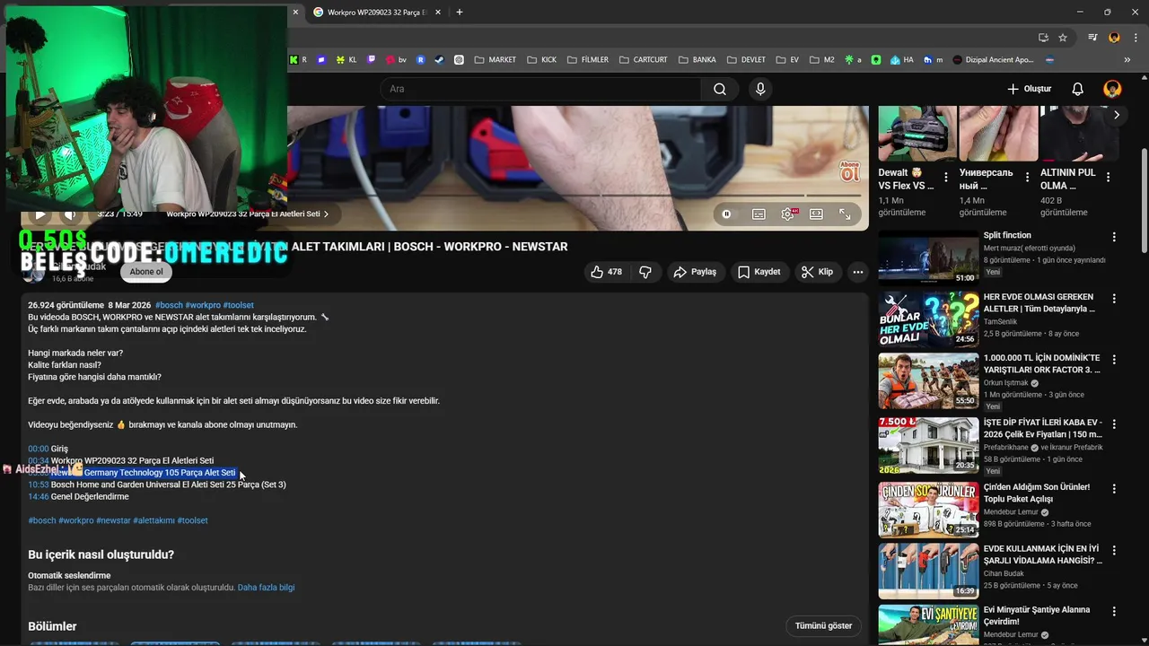The width and height of the screenshot is (1149, 646).
Task: Seek on the video progress bar
Action: pos(444,196)
